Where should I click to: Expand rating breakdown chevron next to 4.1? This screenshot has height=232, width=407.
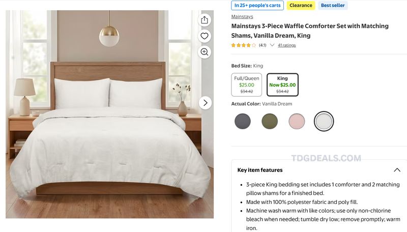(272, 45)
